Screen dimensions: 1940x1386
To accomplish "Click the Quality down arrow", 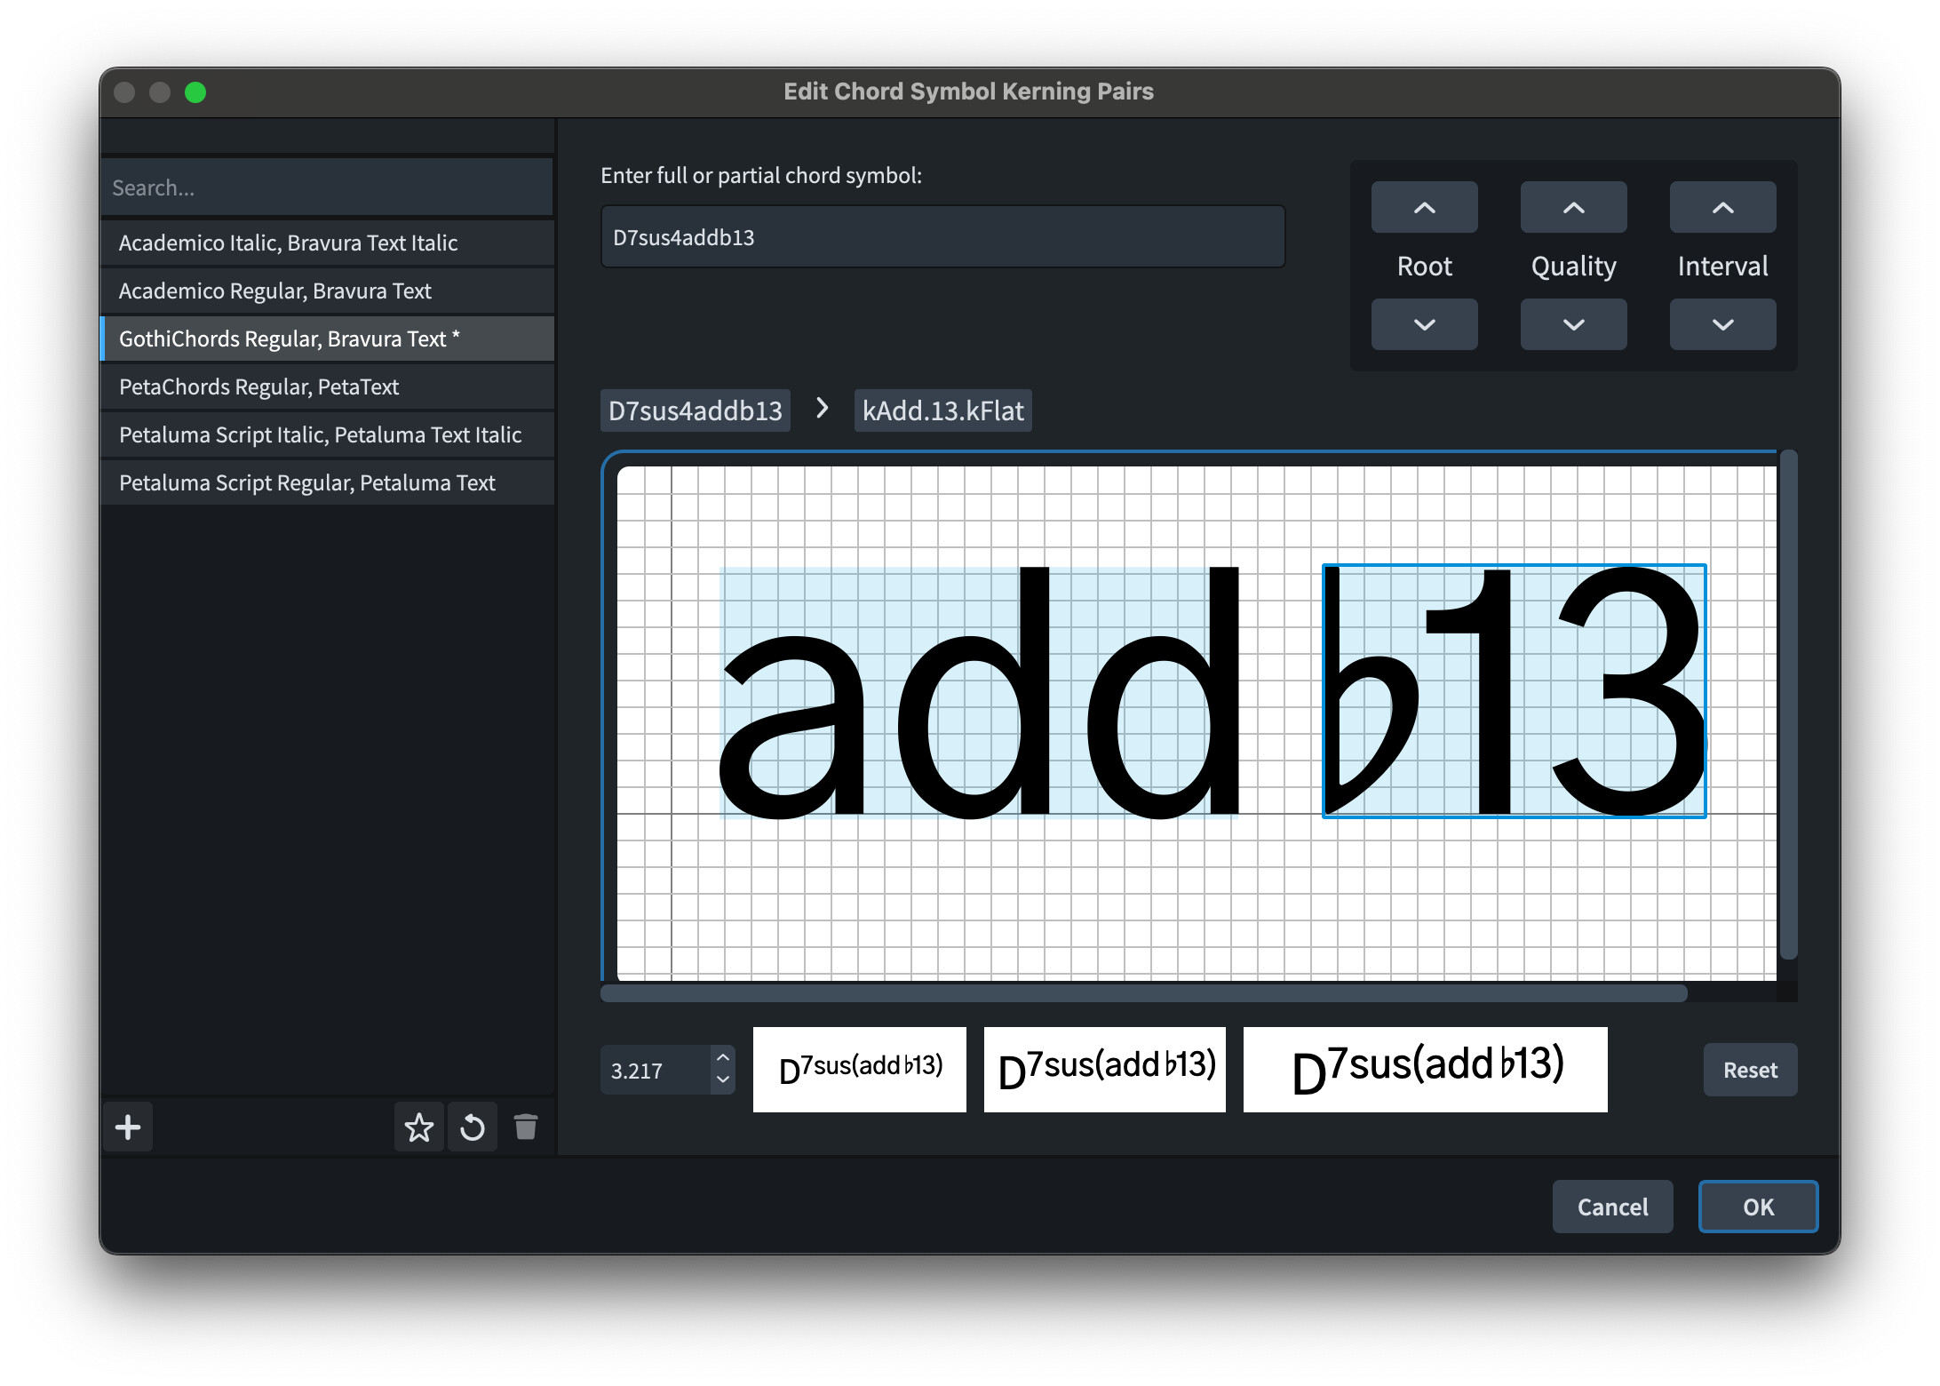I will [x=1573, y=324].
